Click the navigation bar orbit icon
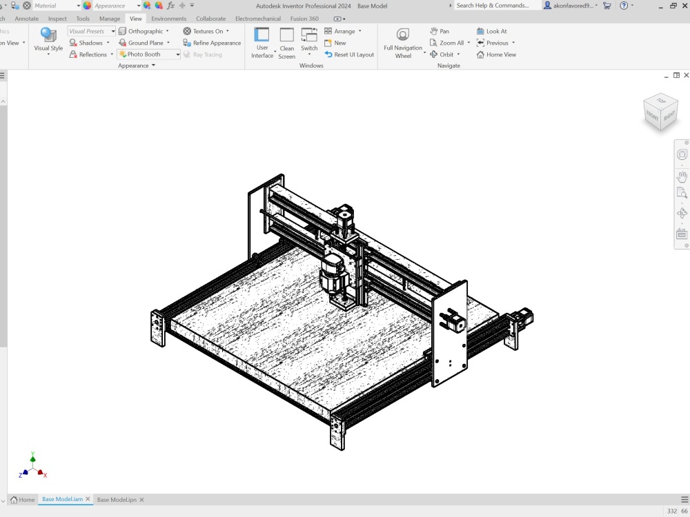 (x=682, y=213)
